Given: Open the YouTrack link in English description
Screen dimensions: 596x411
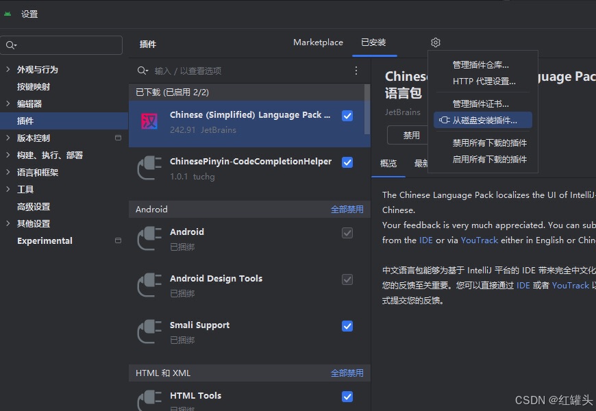Looking at the screenshot, I should 480,240.
